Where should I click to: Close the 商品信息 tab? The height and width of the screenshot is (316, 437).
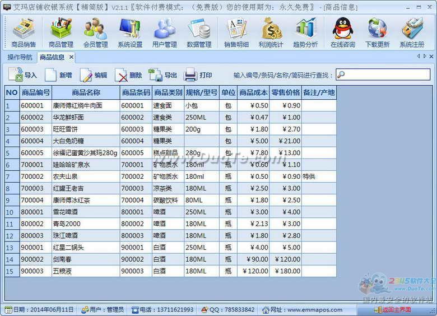[71, 57]
